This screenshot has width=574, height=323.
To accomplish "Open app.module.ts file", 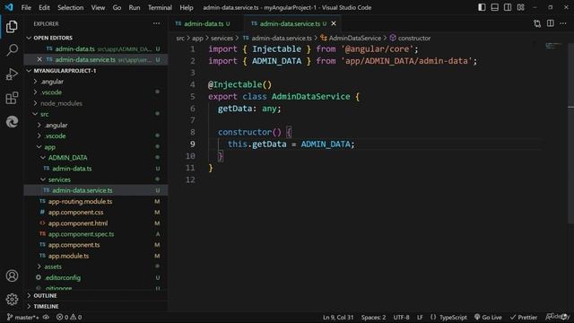I will point(96,256).
